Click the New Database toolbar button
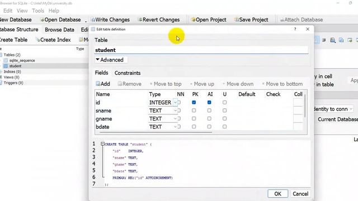This screenshot has width=358, height=201. (x=16, y=20)
